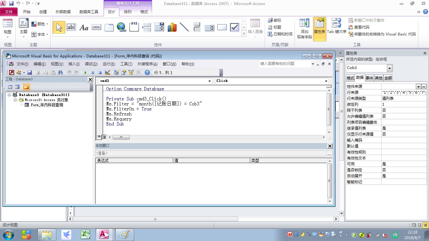Viewport: 429px width, 241px height.
Task: Click the 控件来源 builder ellipsis button
Action: coord(424,87)
